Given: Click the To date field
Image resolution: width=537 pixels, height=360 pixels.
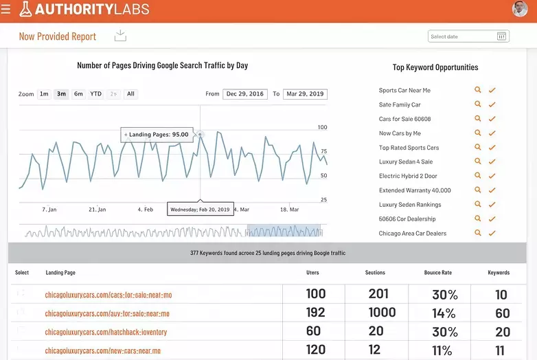Looking at the screenshot, I should click(305, 94).
